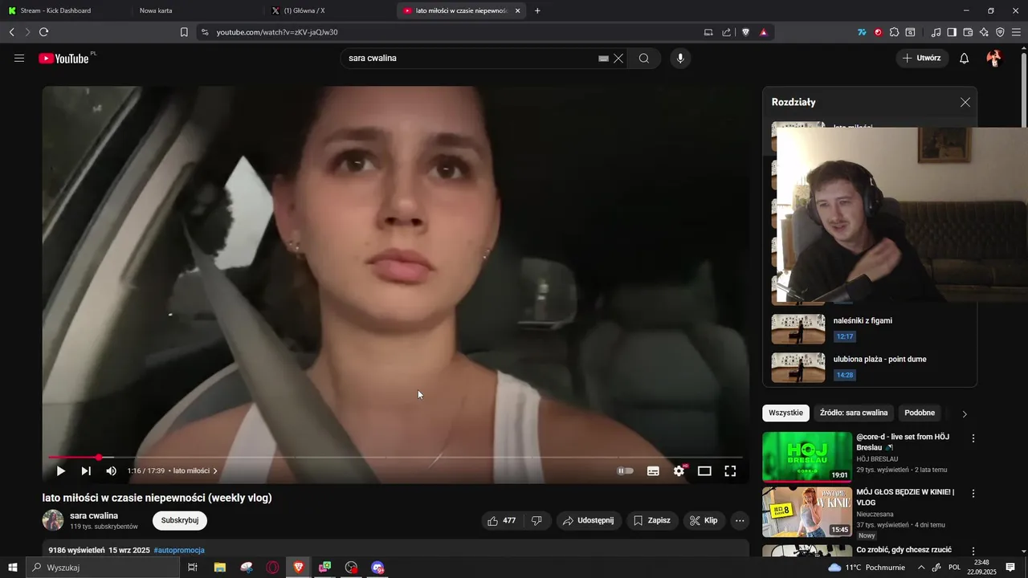Save the video with Zapisz
The image size is (1028, 578).
(652, 520)
